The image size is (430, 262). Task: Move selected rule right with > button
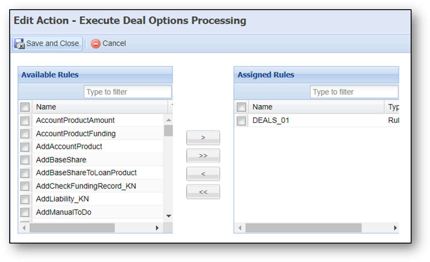tap(203, 138)
